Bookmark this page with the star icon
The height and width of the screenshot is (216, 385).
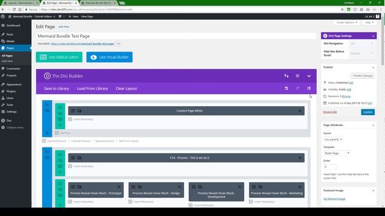click(342, 10)
